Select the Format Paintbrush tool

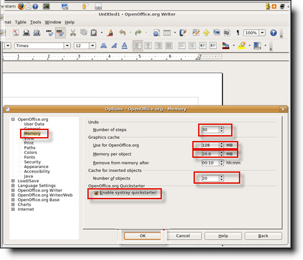[x=111, y=33]
